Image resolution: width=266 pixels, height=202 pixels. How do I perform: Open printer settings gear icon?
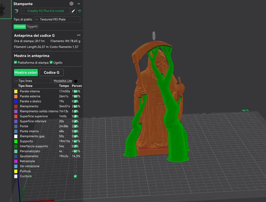pos(71,4)
